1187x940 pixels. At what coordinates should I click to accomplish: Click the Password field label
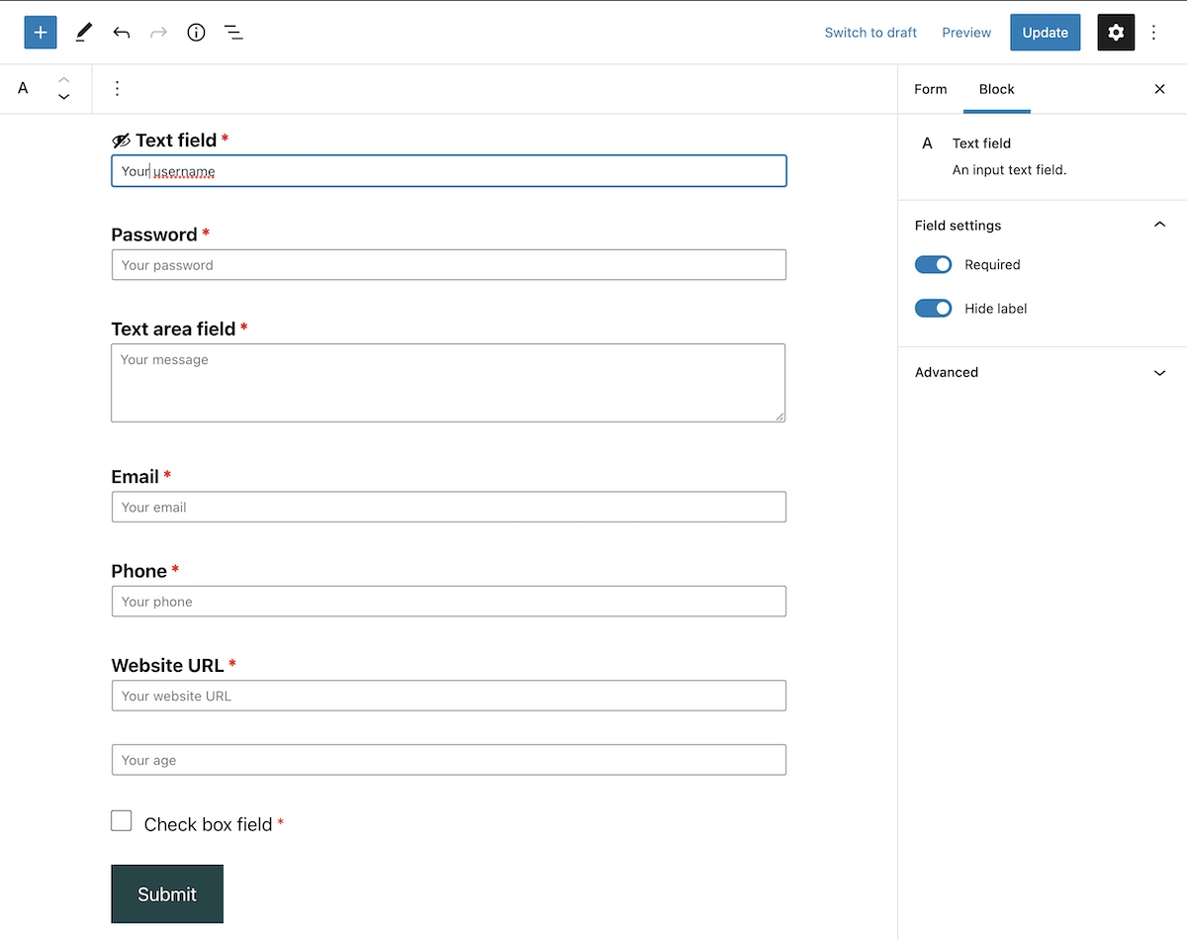pyautogui.click(x=154, y=235)
